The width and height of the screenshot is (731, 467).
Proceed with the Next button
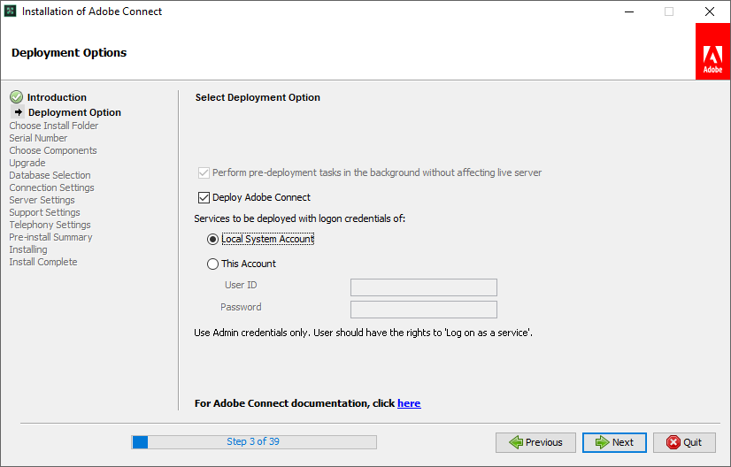(x=614, y=442)
